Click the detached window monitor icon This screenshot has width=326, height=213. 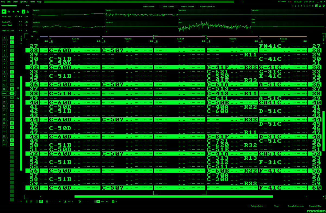click(324, 6)
